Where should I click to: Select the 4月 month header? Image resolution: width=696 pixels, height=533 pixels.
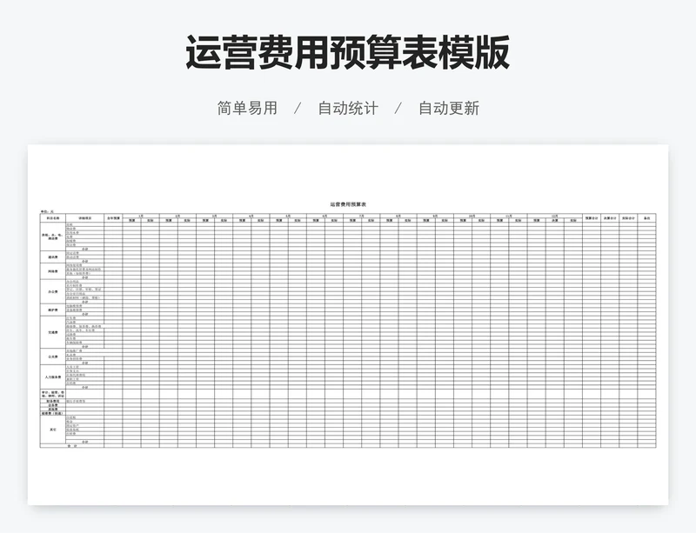point(251,216)
